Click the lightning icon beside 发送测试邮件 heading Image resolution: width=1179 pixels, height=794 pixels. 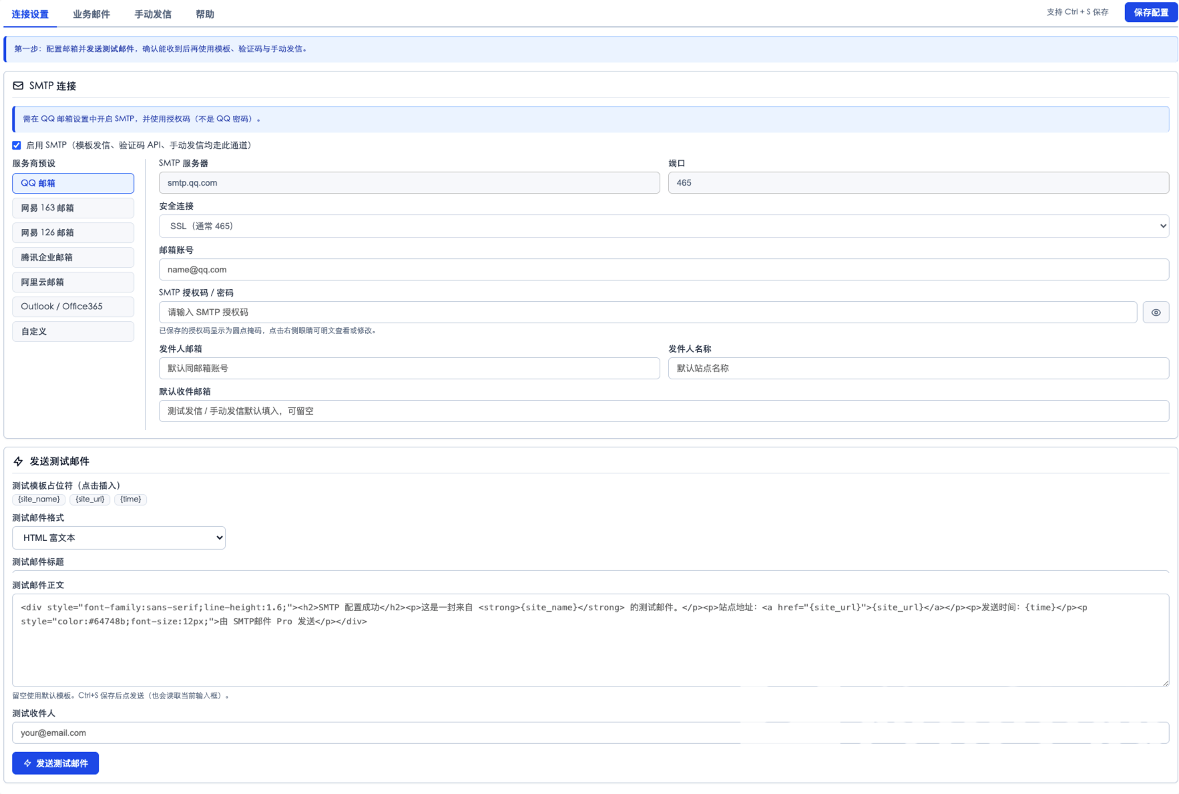(18, 461)
